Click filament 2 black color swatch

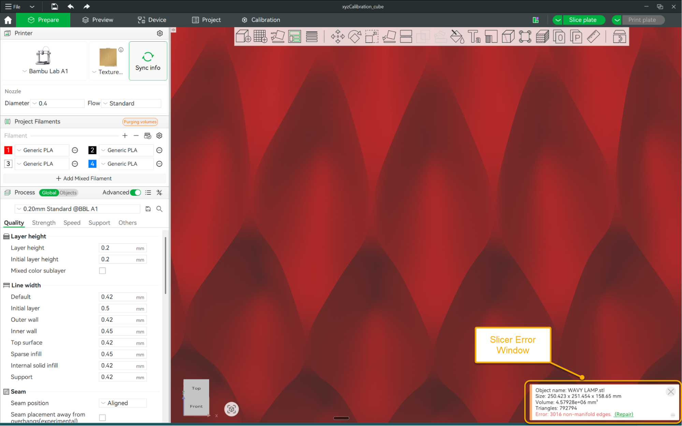tap(92, 150)
